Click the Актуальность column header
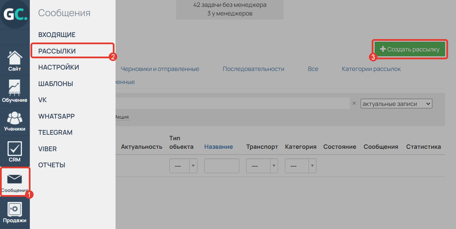456x229 pixels. click(x=142, y=147)
